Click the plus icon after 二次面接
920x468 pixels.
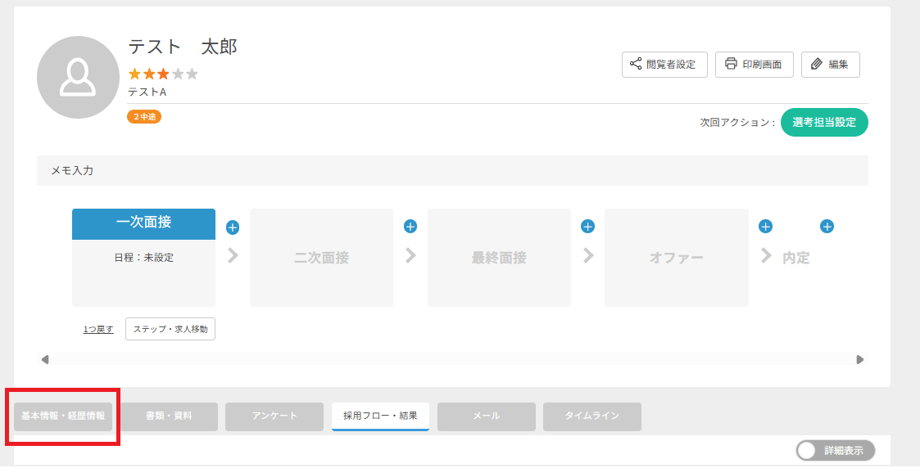click(x=410, y=227)
